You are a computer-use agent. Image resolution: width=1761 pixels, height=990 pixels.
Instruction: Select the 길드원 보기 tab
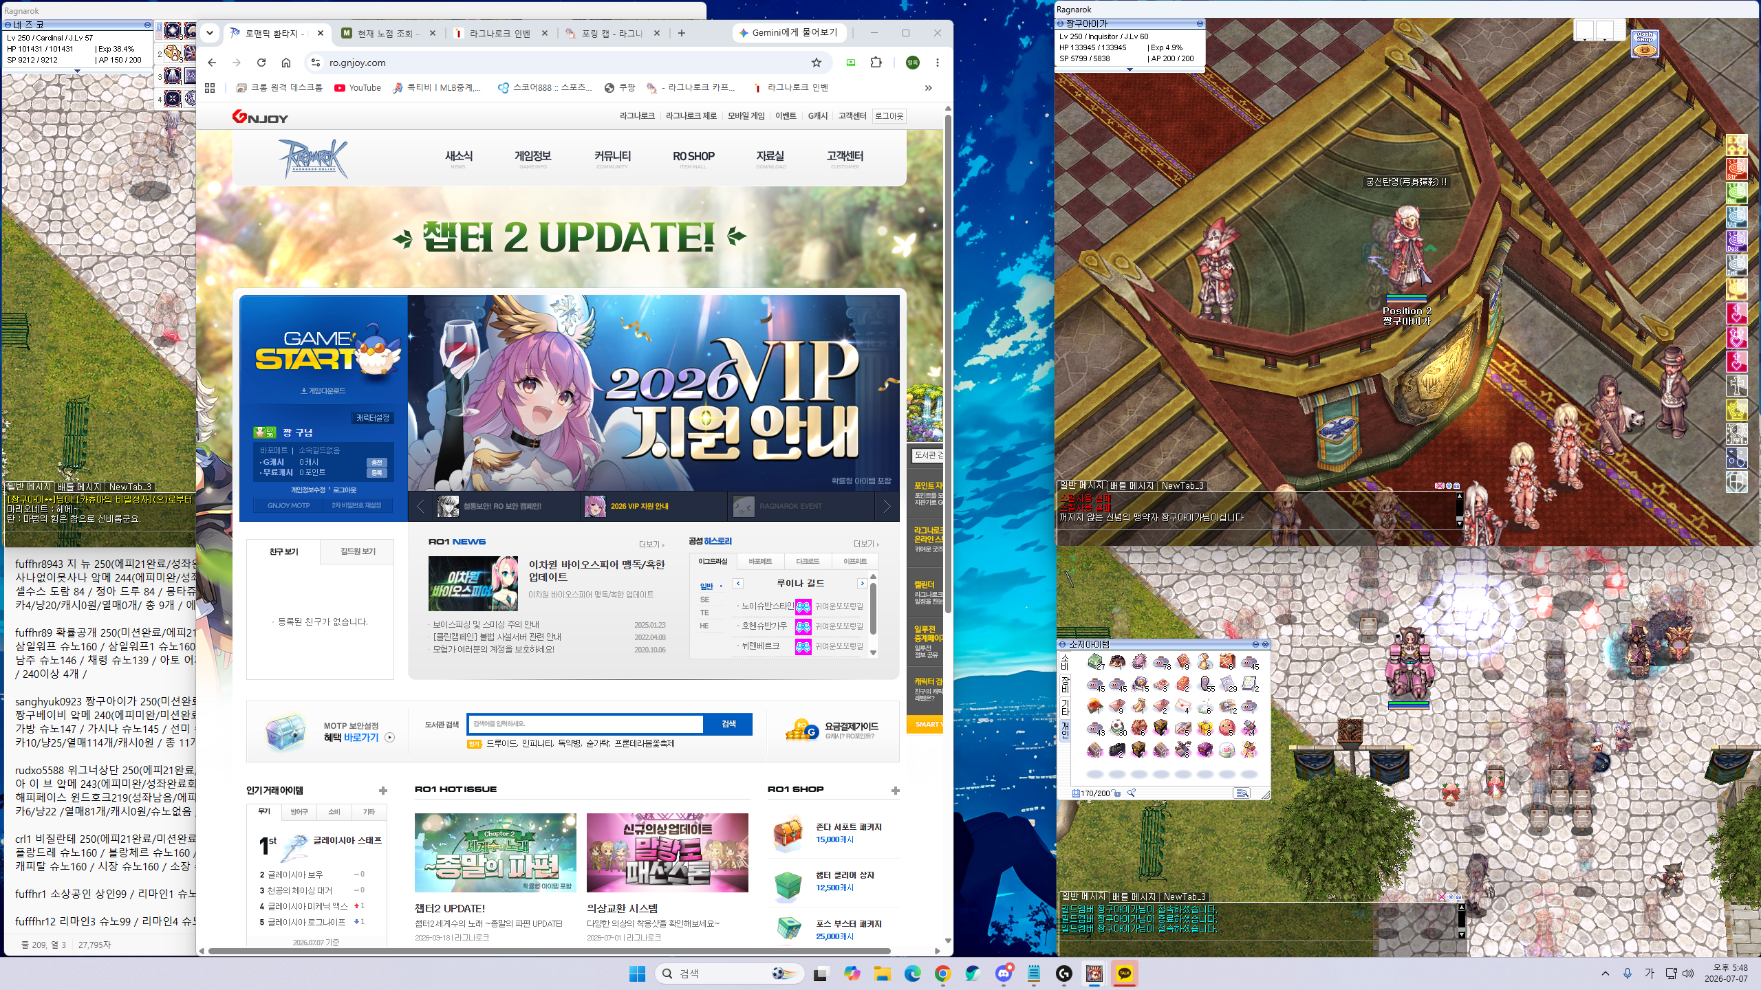coord(358,551)
